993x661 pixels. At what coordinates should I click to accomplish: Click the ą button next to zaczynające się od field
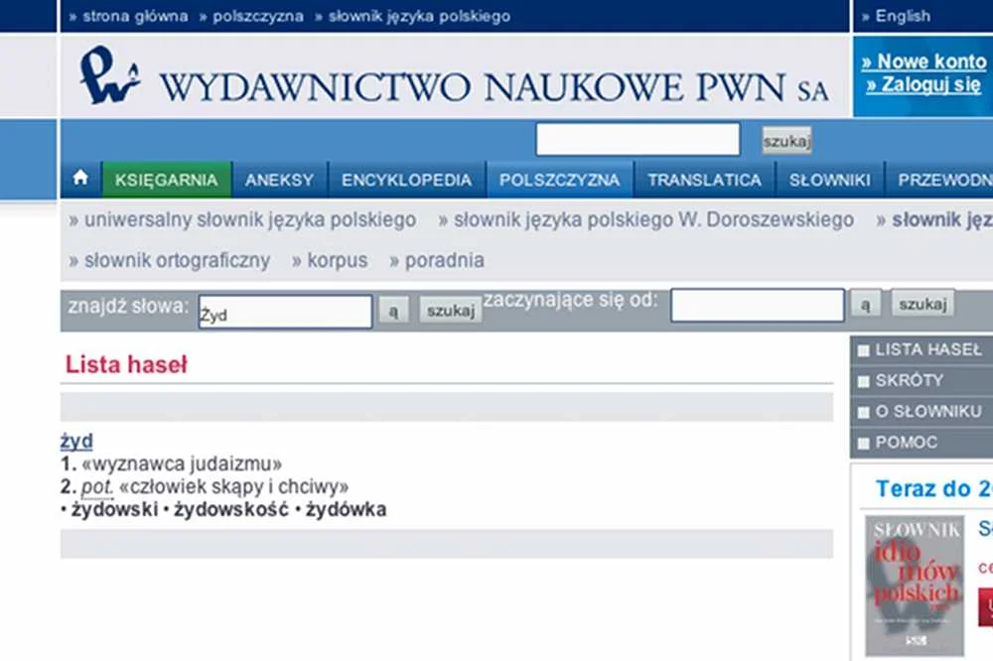pos(865,305)
